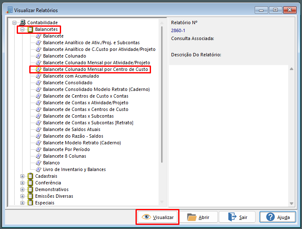The height and width of the screenshot is (229, 302).
Task: Click icon beside Balancete de Contas x Subcontas [Retrato]
Action: coord(39,123)
